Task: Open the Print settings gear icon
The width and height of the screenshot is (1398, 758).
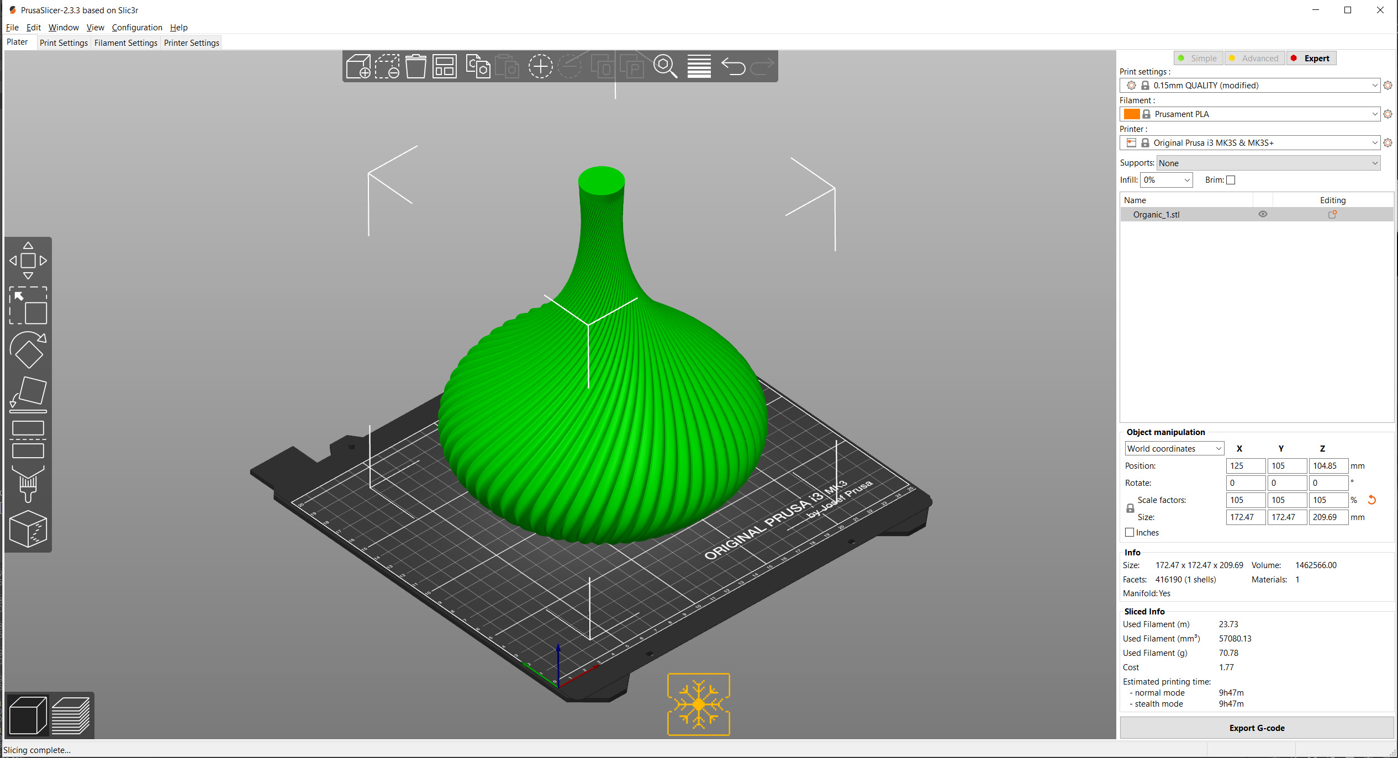Action: (1388, 85)
